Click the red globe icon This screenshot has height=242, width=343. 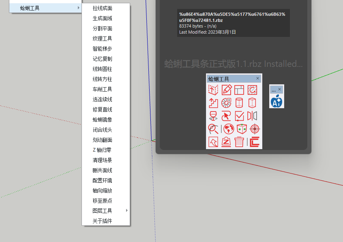(x=229, y=129)
